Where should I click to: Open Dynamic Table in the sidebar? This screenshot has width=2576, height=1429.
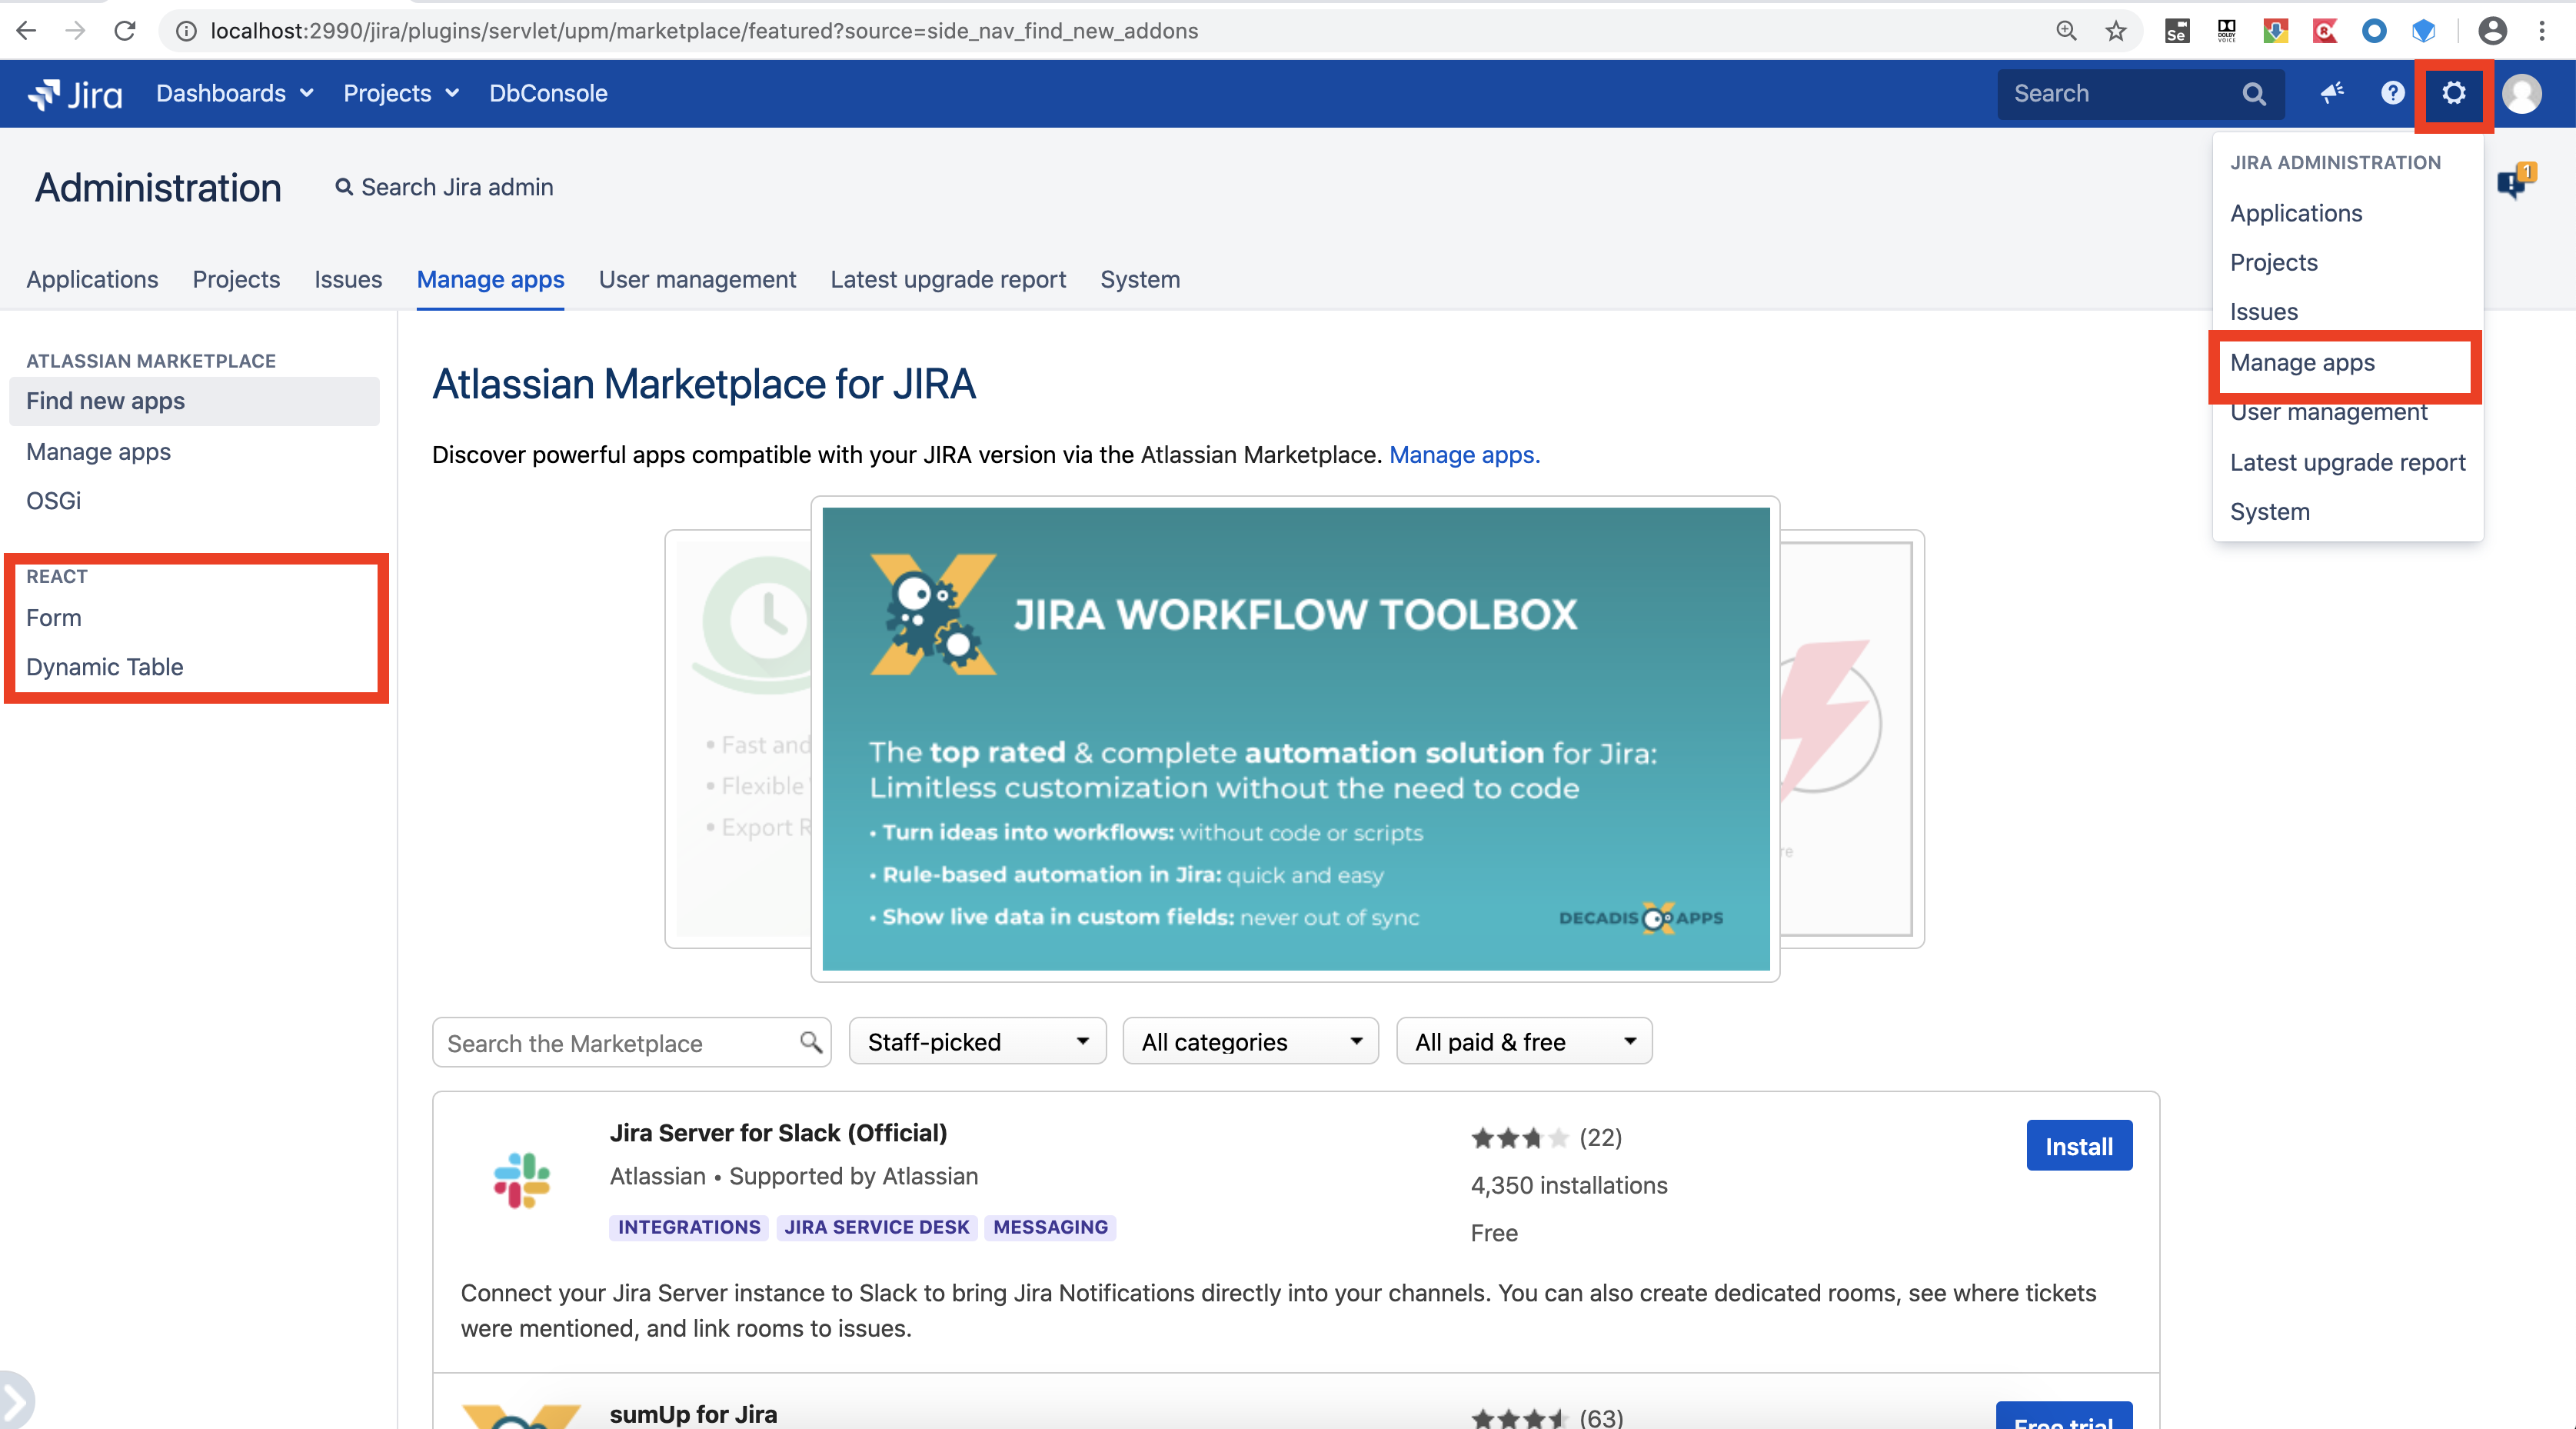click(105, 666)
